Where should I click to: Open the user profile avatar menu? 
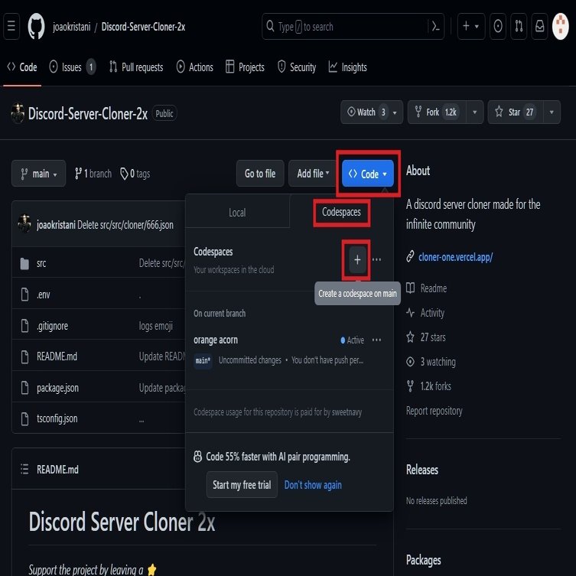pyautogui.click(x=560, y=26)
